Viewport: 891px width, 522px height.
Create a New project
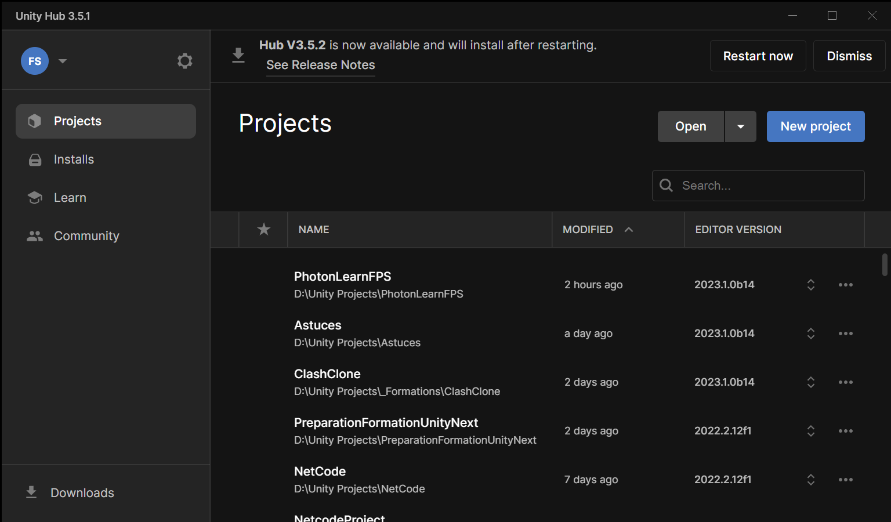pos(816,126)
